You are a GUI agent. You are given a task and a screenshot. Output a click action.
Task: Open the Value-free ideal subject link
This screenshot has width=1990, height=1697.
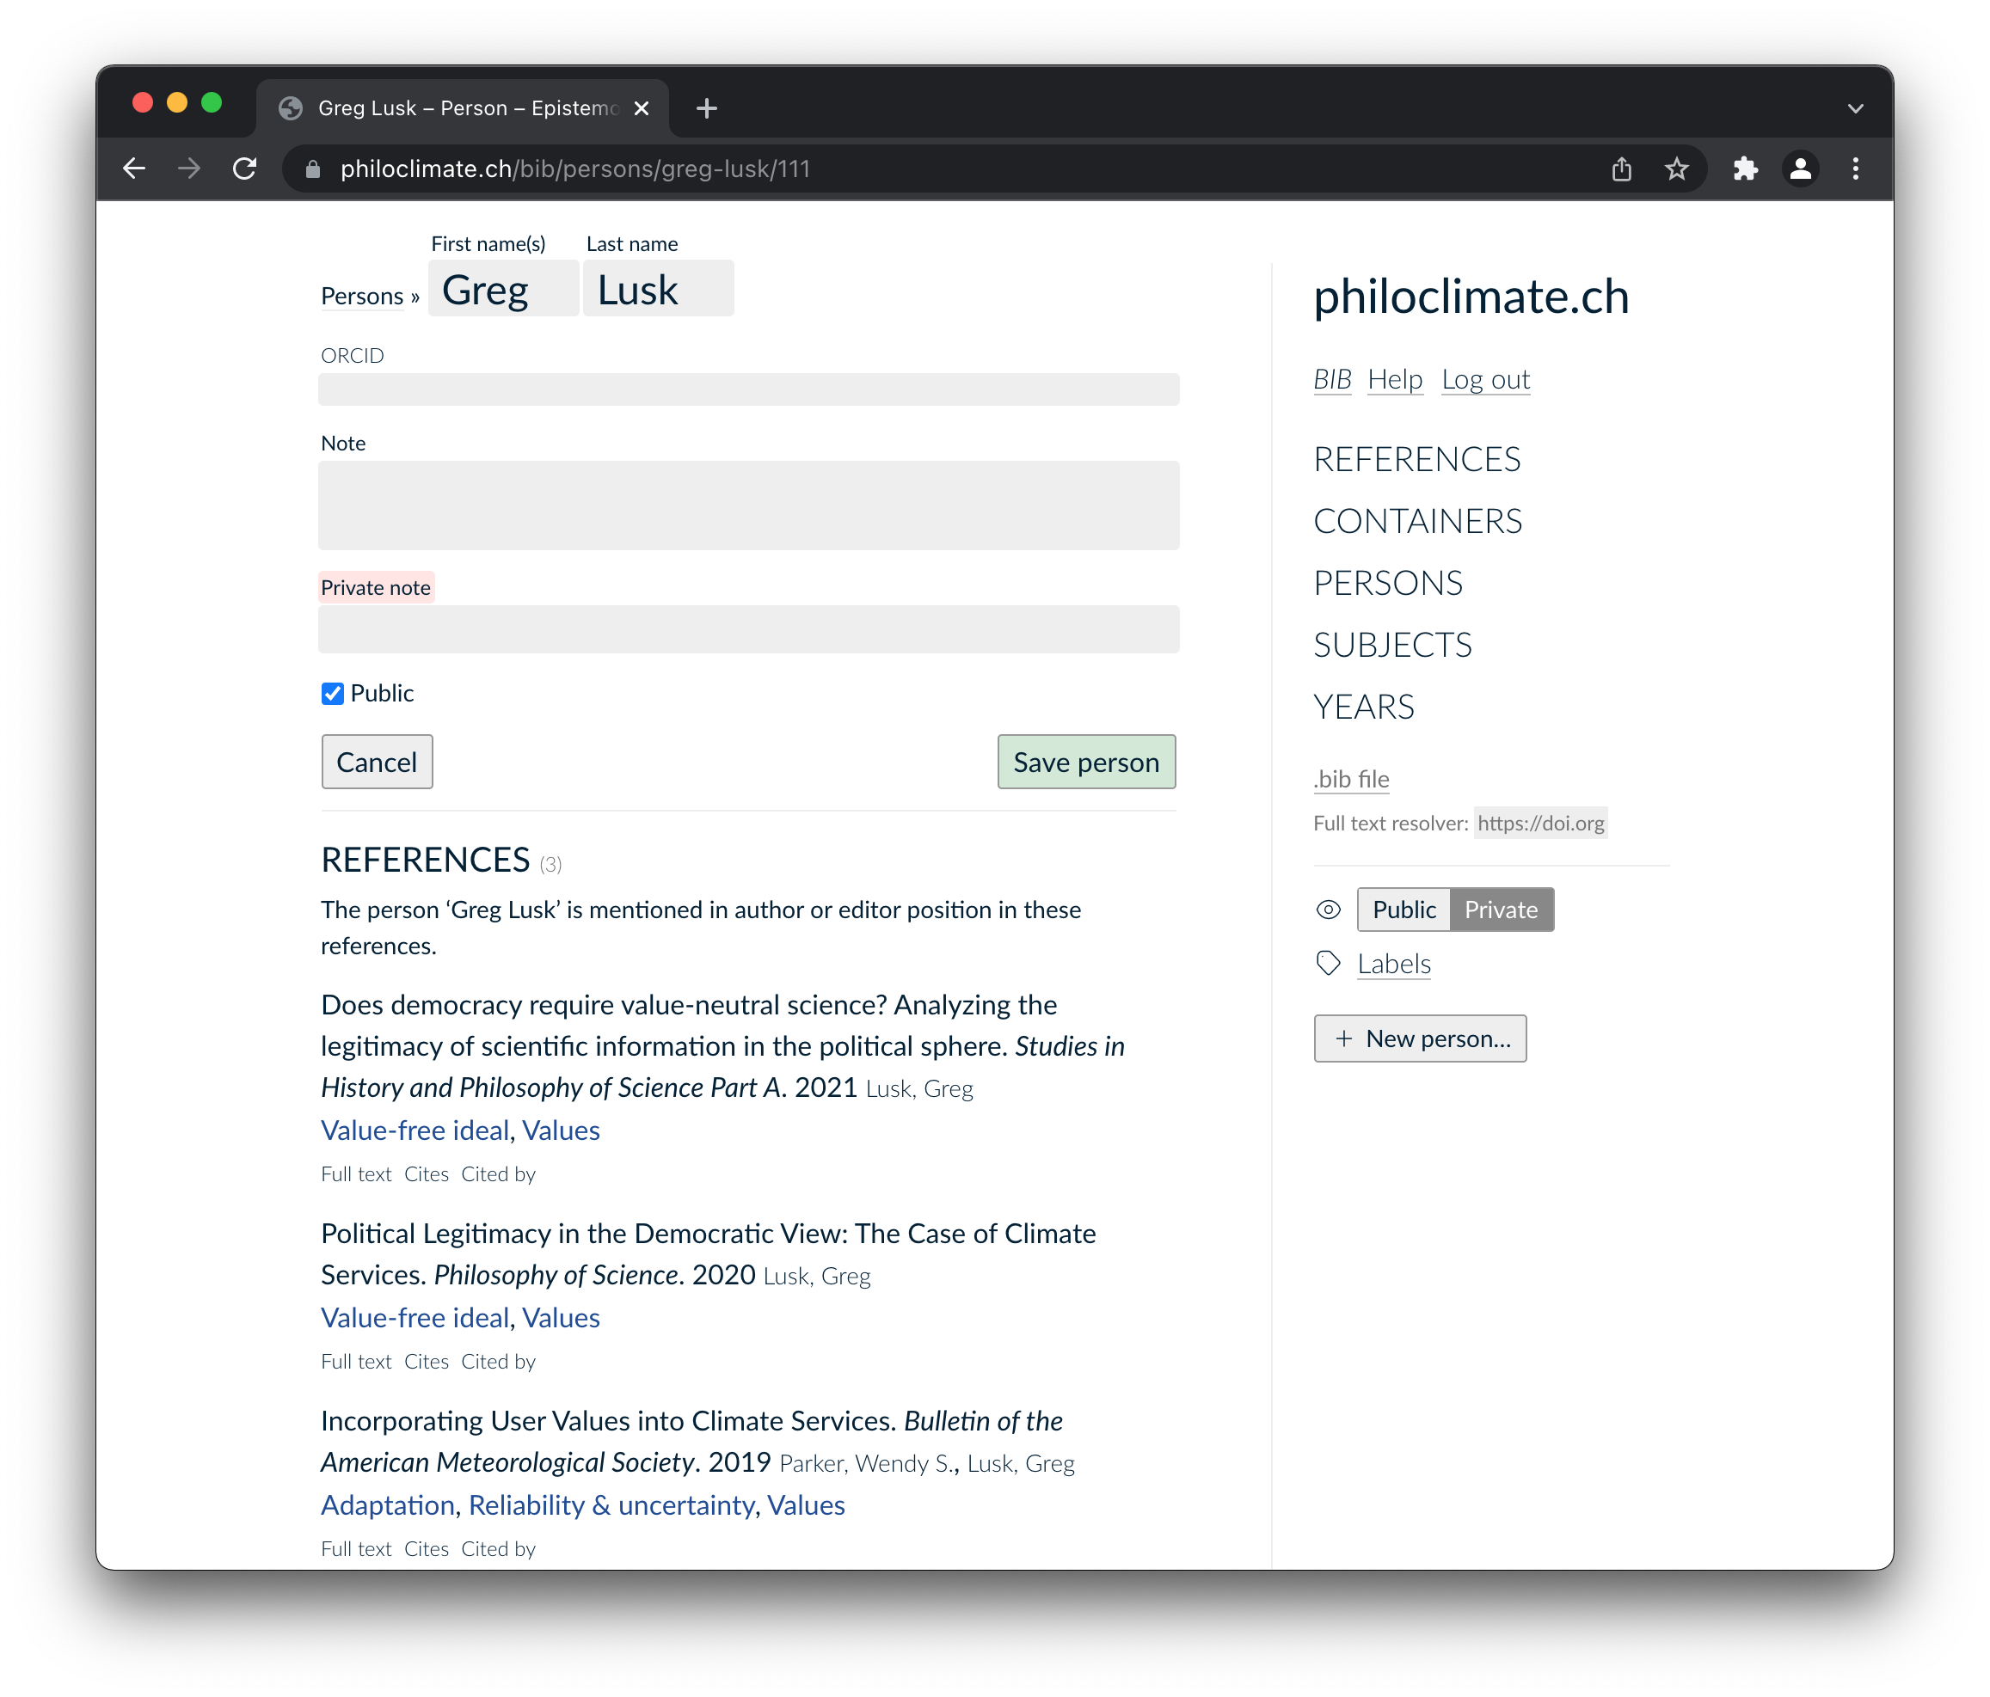415,1130
